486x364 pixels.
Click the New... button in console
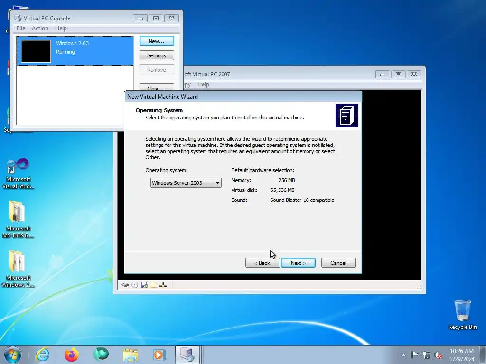tap(157, 41)
